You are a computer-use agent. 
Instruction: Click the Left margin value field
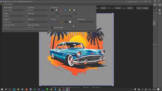tap(118, 8)
